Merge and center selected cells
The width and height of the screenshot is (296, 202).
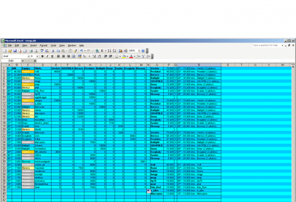tap(73, 56)
